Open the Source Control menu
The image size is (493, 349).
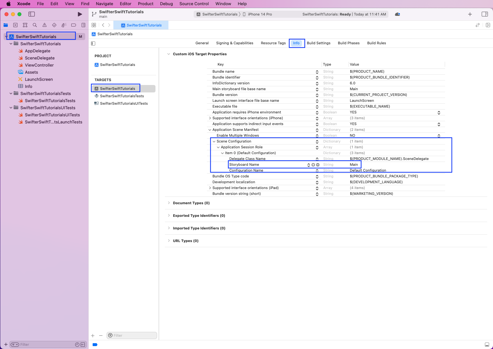(x=194, y=4)
